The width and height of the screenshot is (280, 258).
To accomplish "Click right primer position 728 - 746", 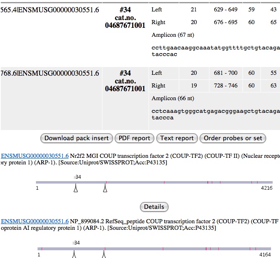I will click(225, 86).
